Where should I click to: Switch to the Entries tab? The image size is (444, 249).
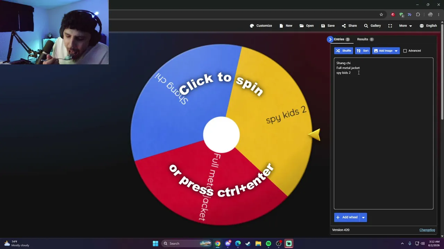pos(342,39)
